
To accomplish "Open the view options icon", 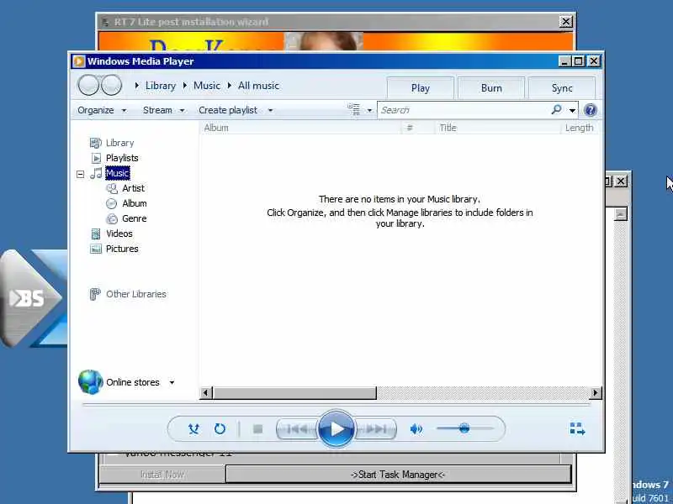I will pos(353,109).
